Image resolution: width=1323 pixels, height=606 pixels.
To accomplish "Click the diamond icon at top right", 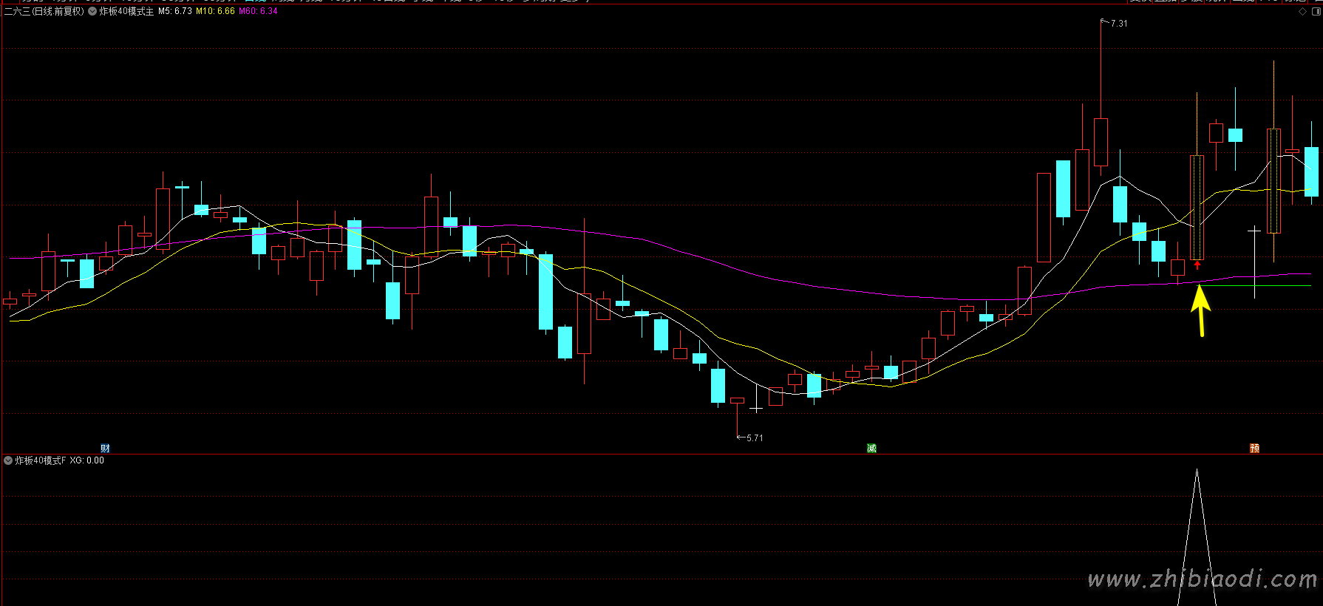I will pyautogui.click(x=1302, y=11).
